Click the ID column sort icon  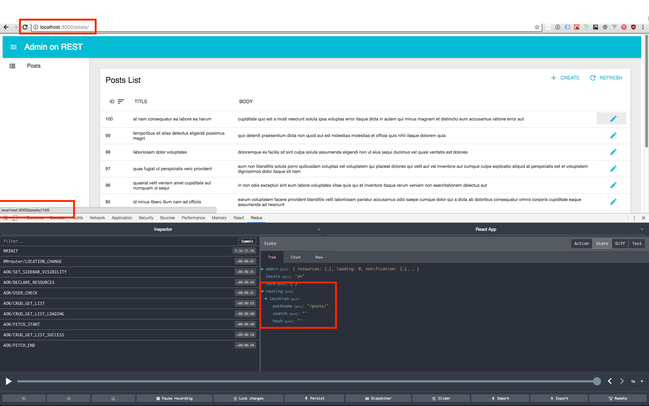click(x=121, y=101)
